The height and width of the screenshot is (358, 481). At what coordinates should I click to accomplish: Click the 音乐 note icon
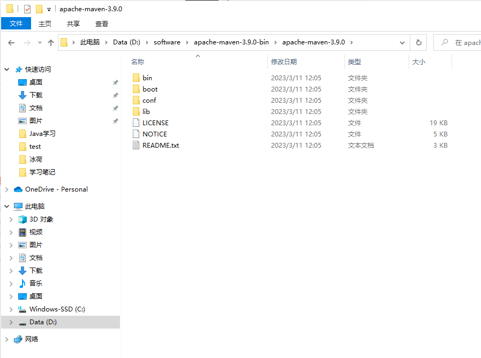[22, 284]
